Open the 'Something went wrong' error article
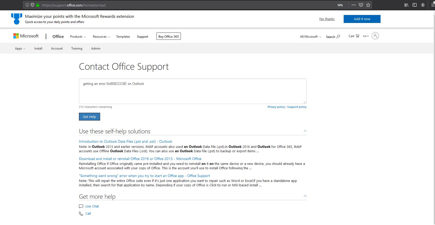Screen dimensions: 435x225 pyautogui.click(x=144, y=176)
